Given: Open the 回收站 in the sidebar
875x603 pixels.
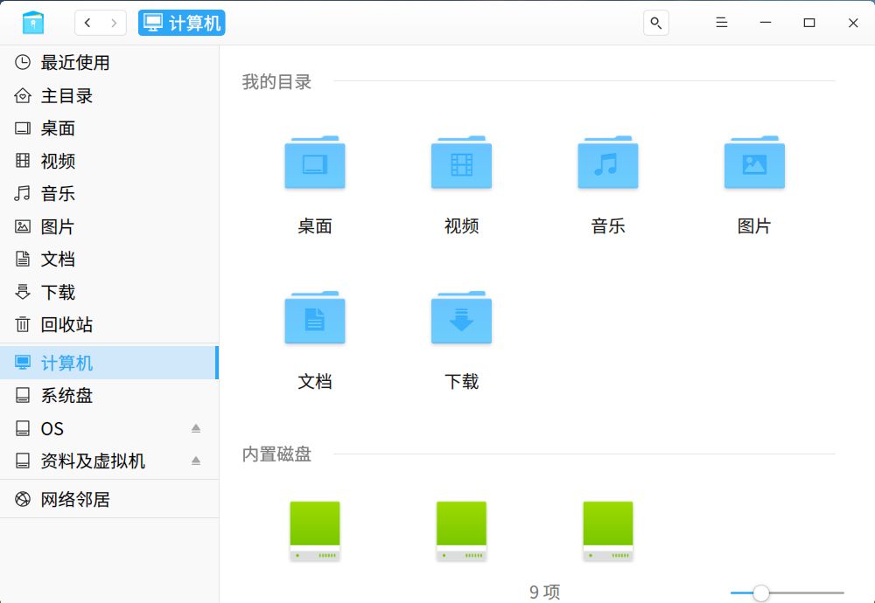Looking at the screenshot, I should (59, 324).
